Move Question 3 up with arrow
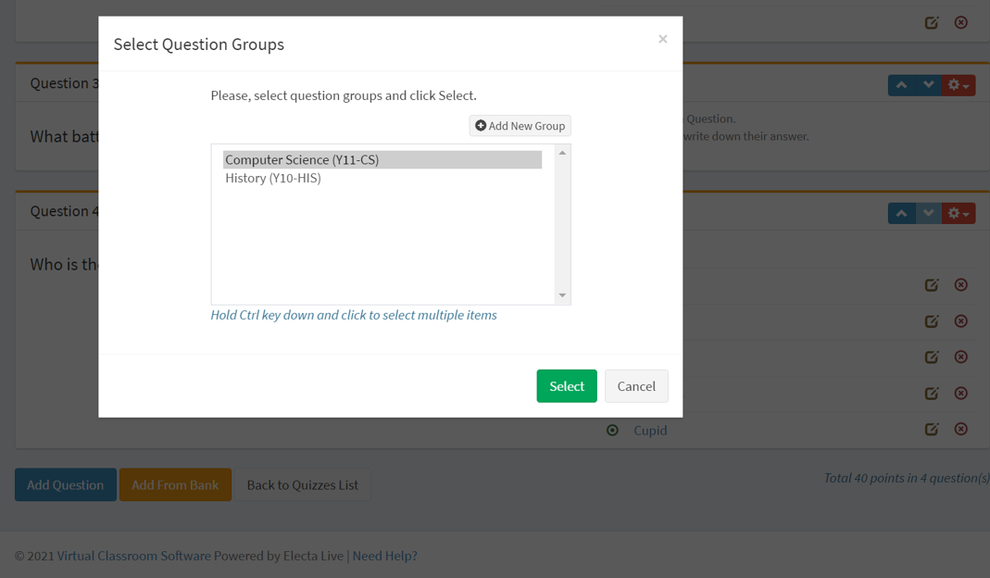 (901, 85)
